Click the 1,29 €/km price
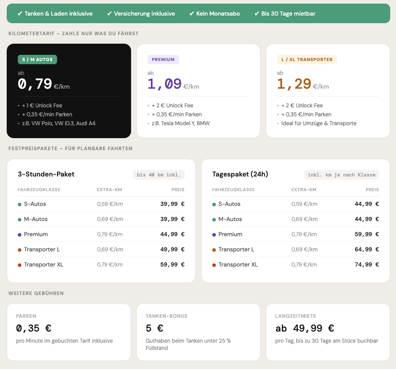The image size is (396, 369). click(x=303, y=84)
